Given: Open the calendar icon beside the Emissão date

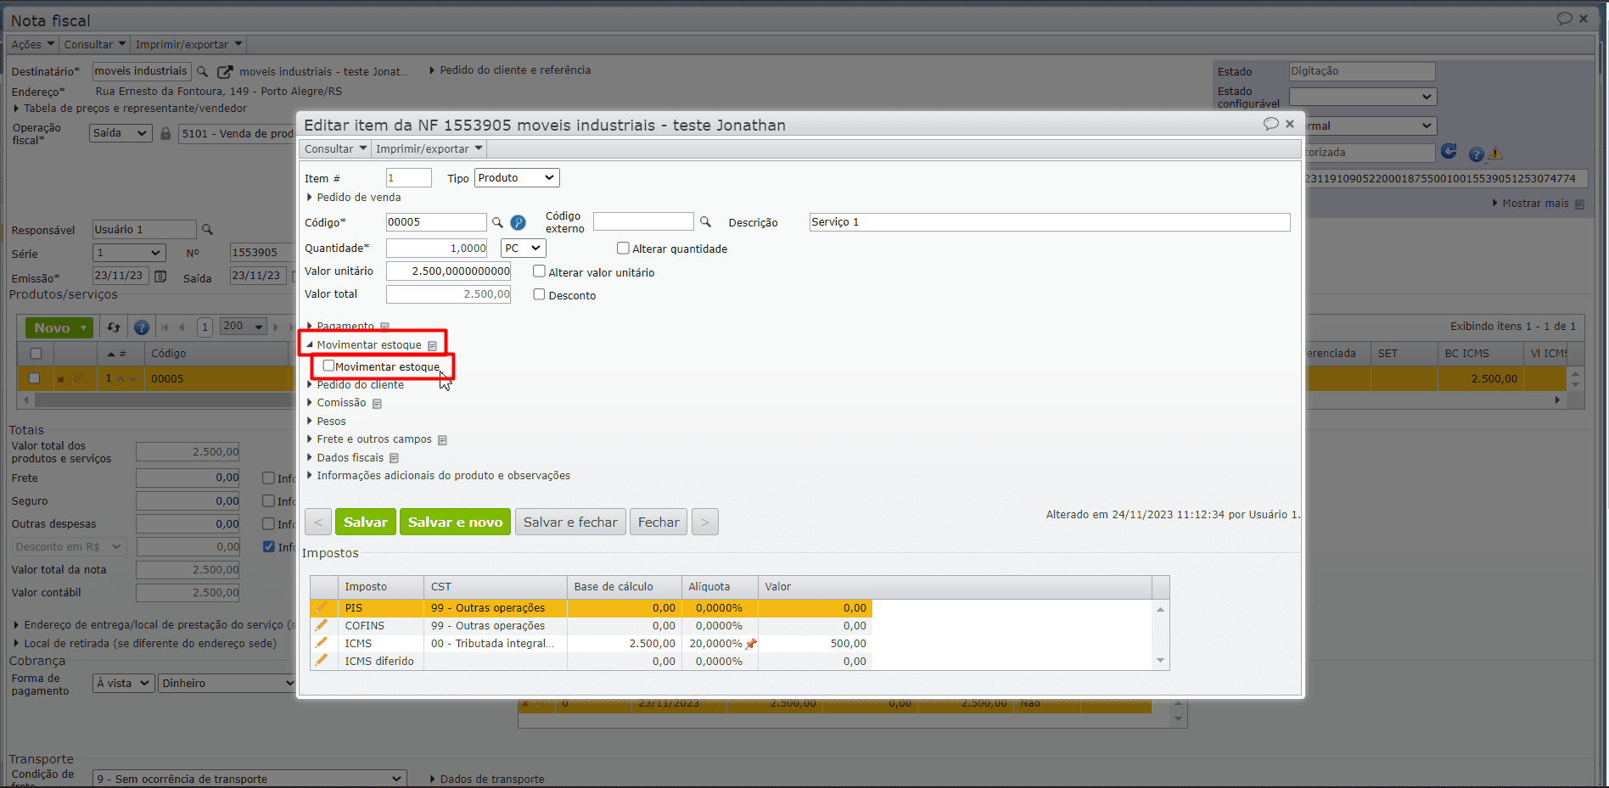Looking at the screenshot, I should tap(160, 277).
